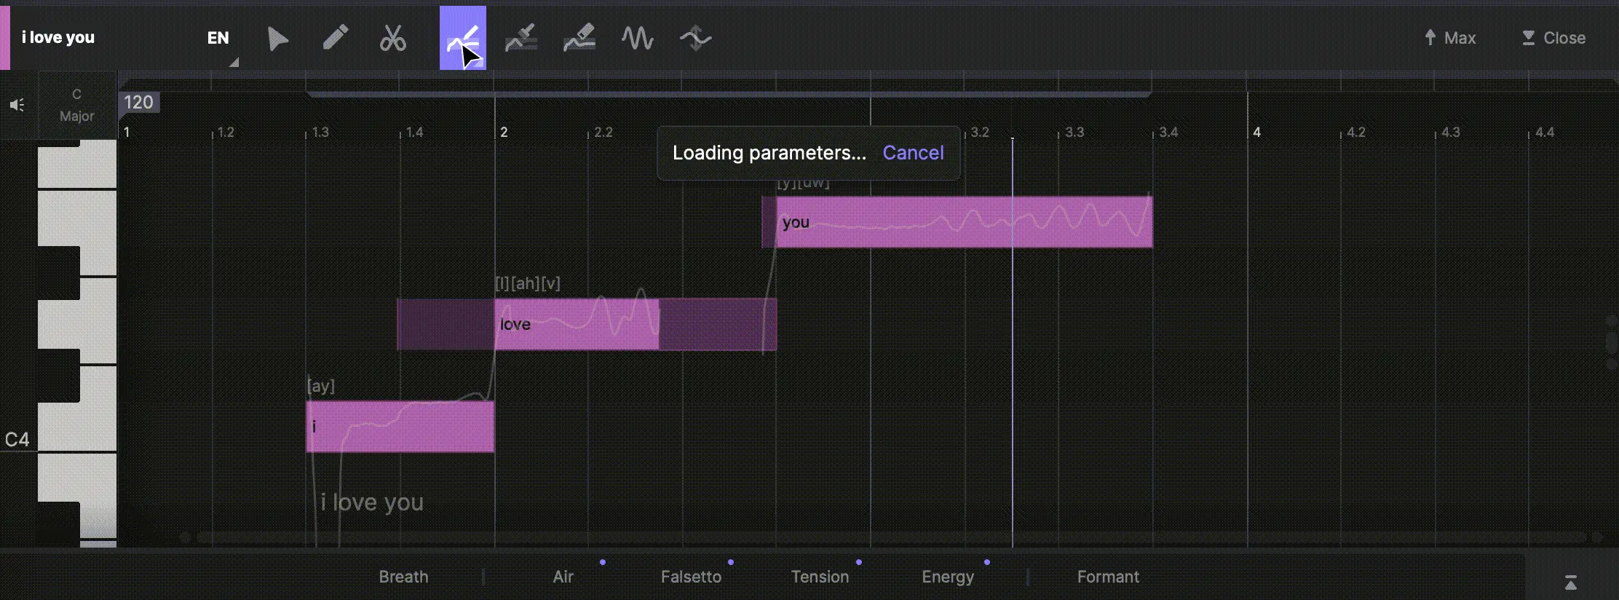The width and height of the screenshot is (1619, 600).
Task: Expand the parameter panel arrow icon
Action: (1571, 582)
